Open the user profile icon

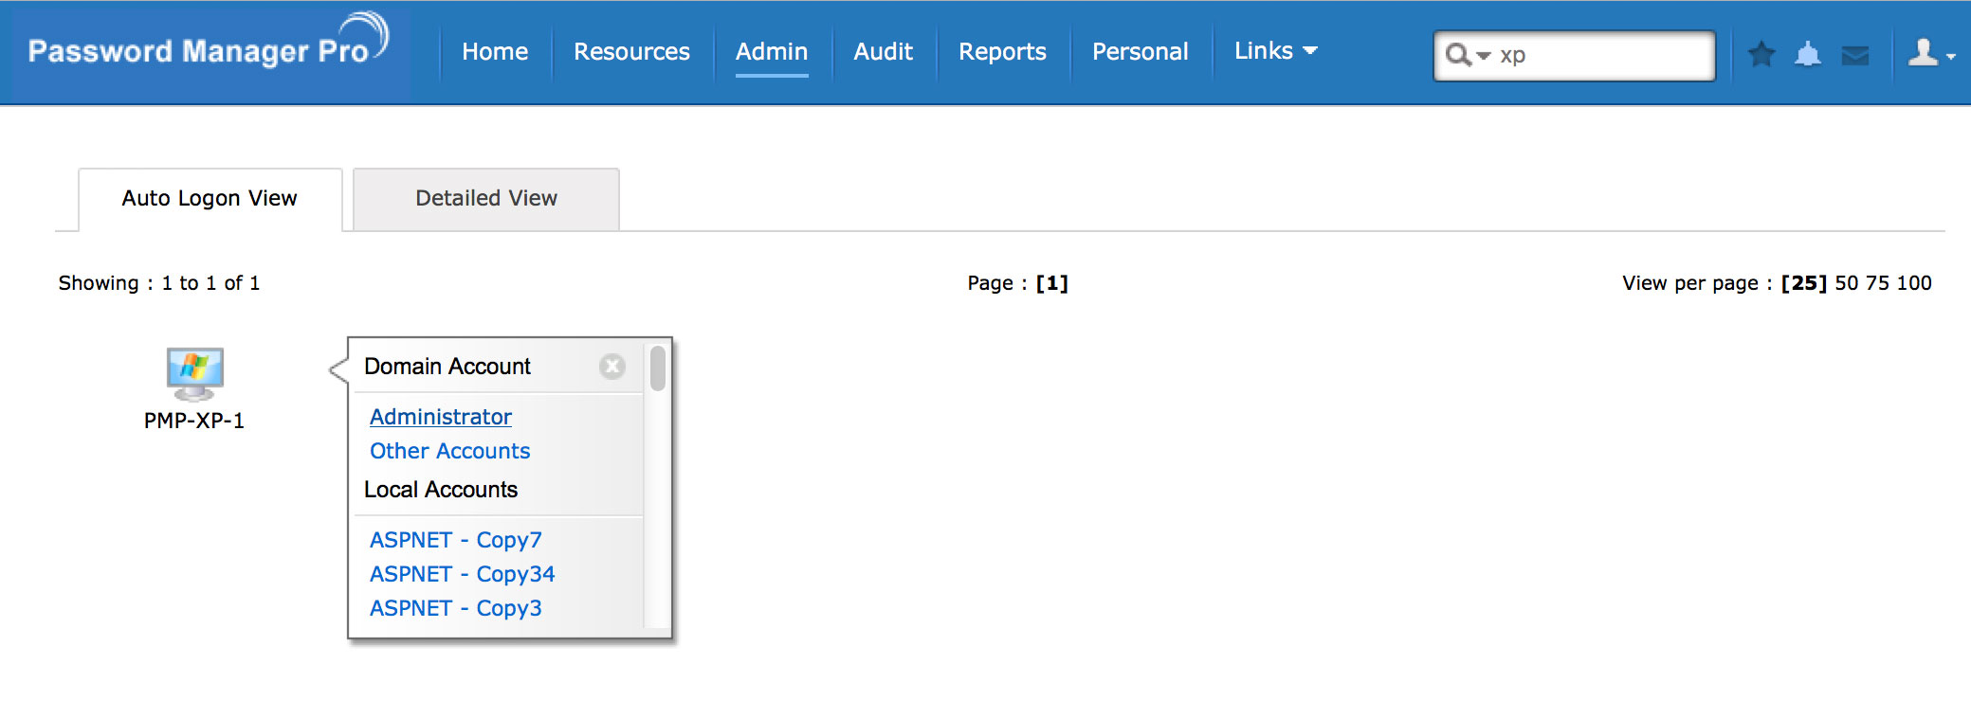(1923, 52)
